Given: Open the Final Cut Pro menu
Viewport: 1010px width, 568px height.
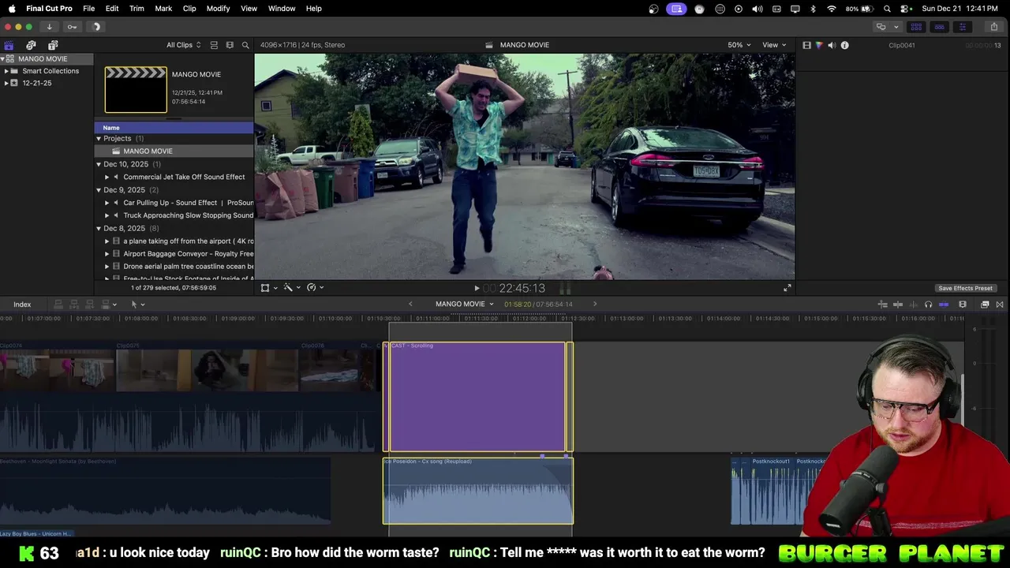Looking at the screenshot, I should 49,9.
